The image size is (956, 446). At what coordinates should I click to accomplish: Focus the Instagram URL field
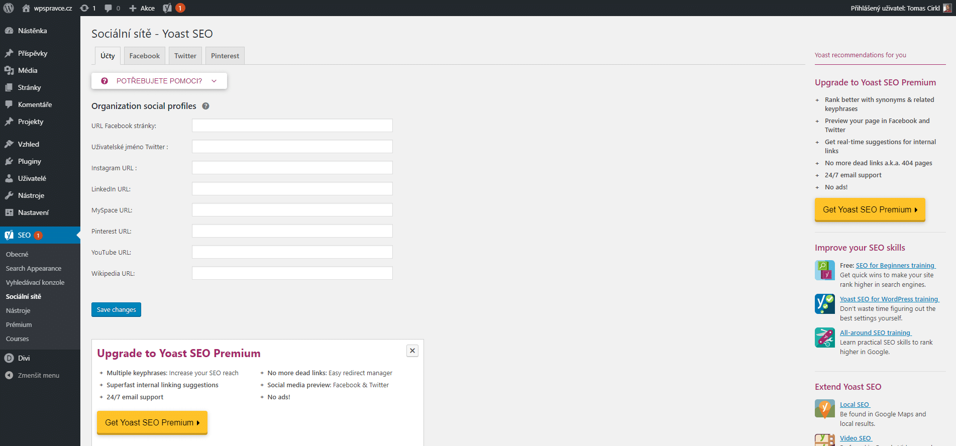point(292,168)
